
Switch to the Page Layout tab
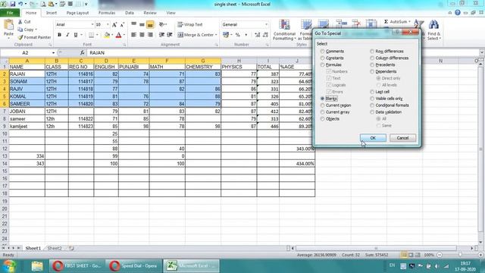77,13
